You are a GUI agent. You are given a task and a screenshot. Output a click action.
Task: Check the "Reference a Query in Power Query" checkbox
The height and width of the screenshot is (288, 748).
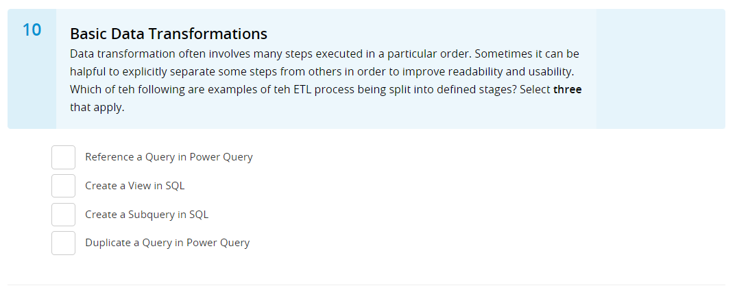(64, 157)
